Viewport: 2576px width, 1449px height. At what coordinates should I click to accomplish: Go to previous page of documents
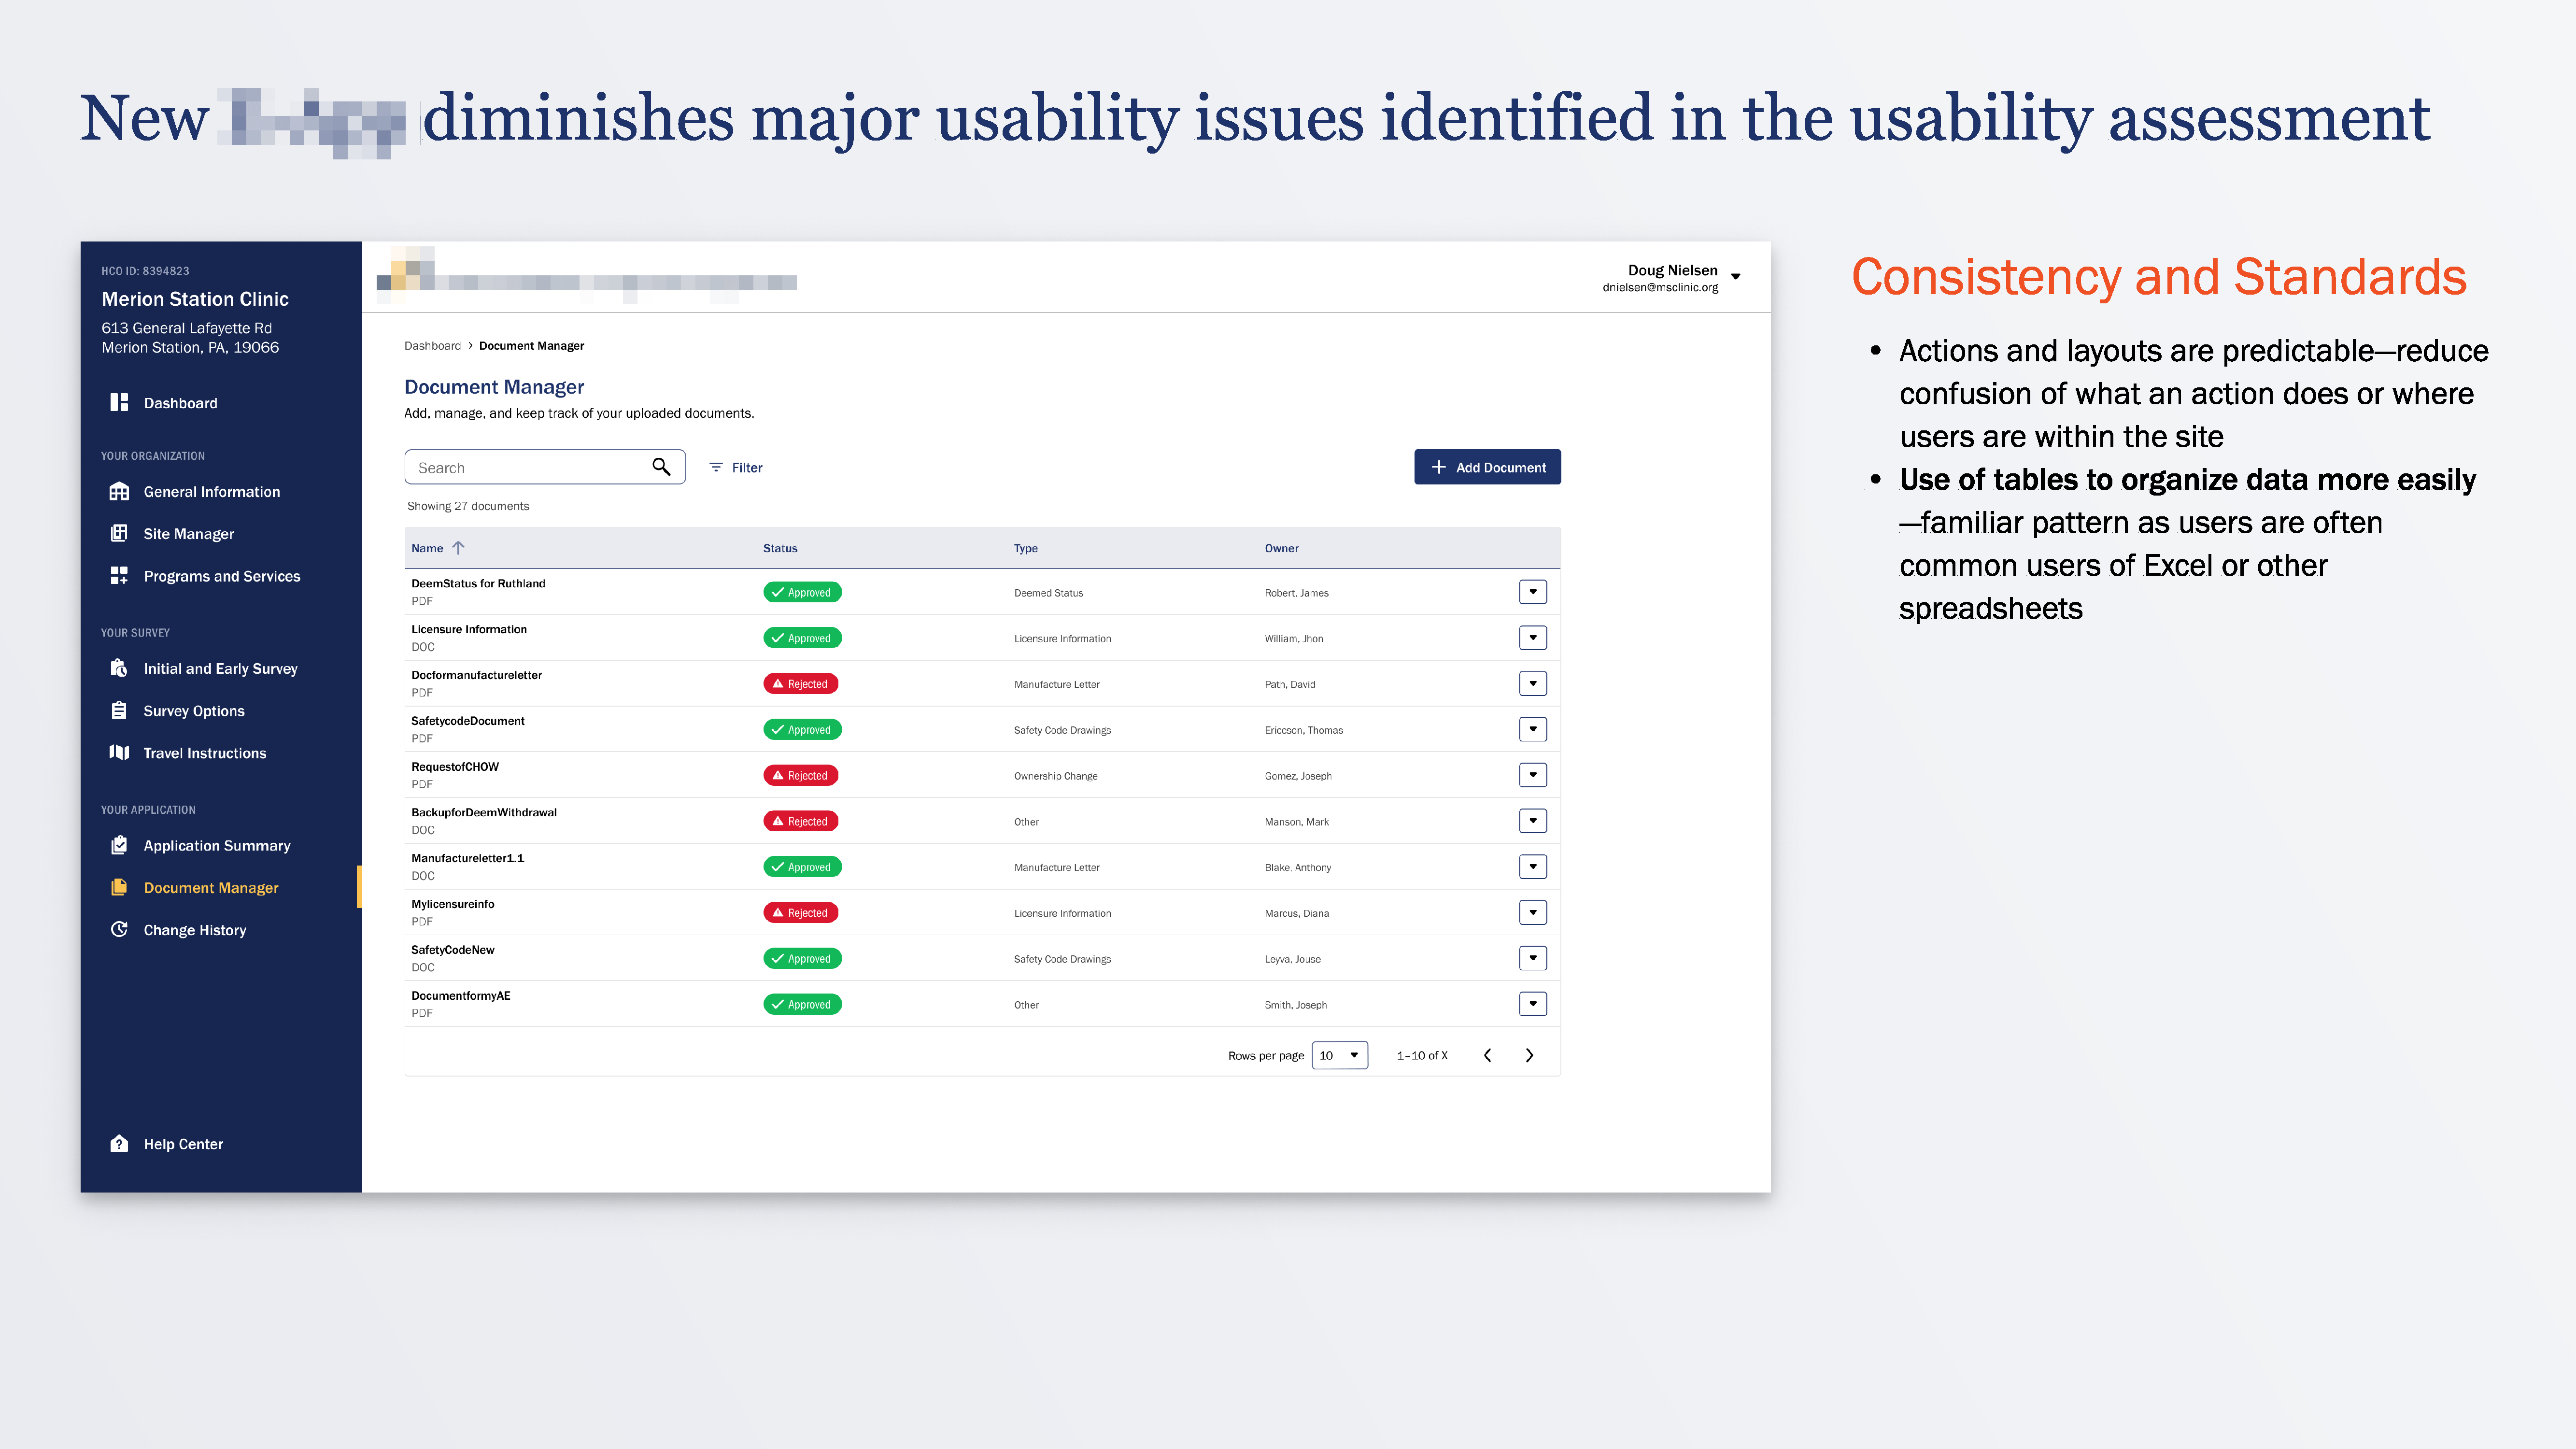1487,1055
